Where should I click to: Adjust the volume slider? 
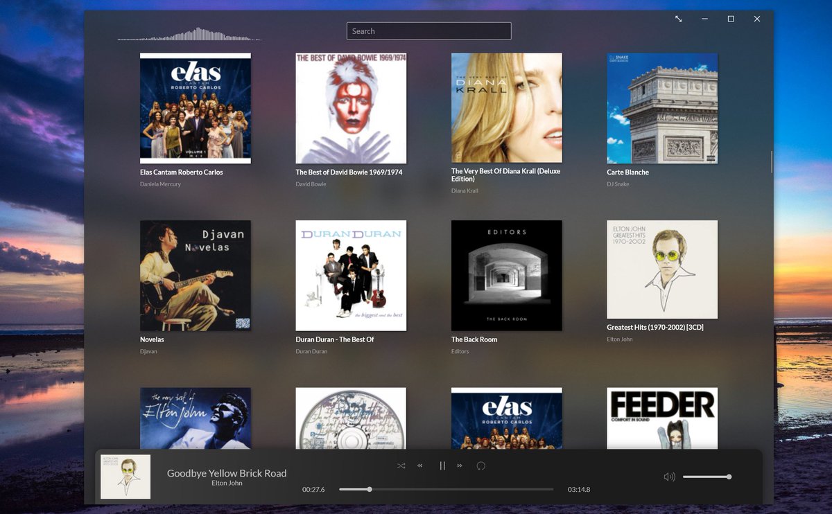coord(707,477)
